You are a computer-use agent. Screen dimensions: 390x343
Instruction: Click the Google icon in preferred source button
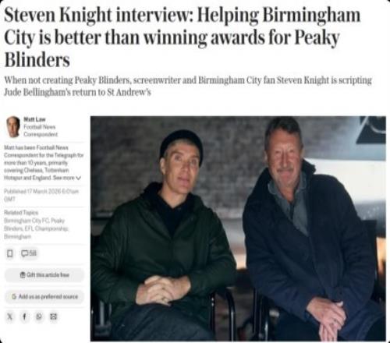pyautogui.click(x=14, y=296)
